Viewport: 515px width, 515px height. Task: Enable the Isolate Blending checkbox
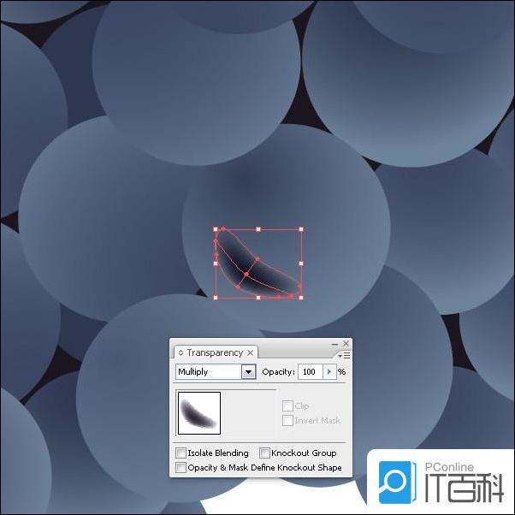(181, 453)
